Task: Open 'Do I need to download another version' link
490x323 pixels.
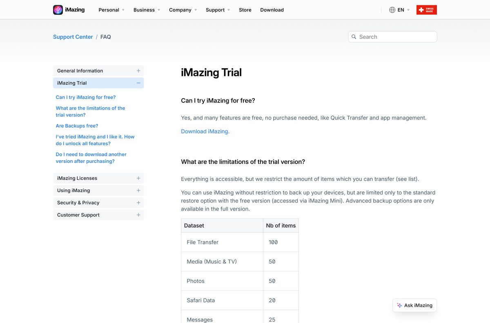Action: point(91,158)
